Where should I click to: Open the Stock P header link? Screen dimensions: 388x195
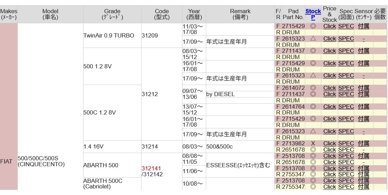point(313,14)
